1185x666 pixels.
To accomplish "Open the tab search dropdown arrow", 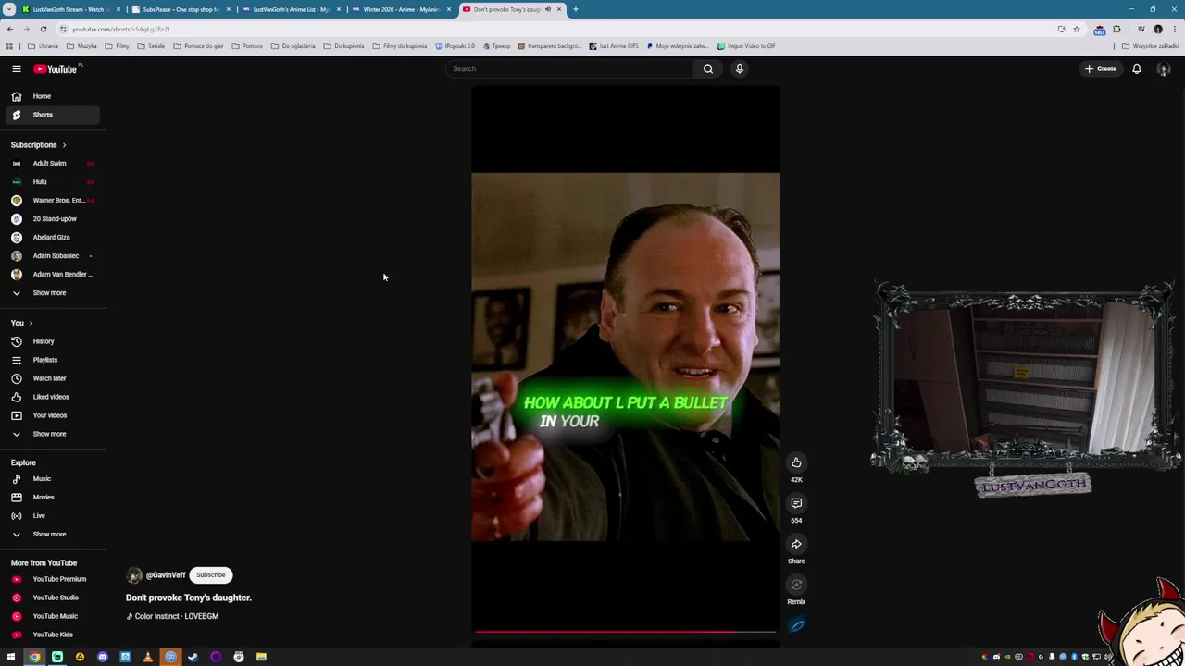I will click(x=9, y=9).
